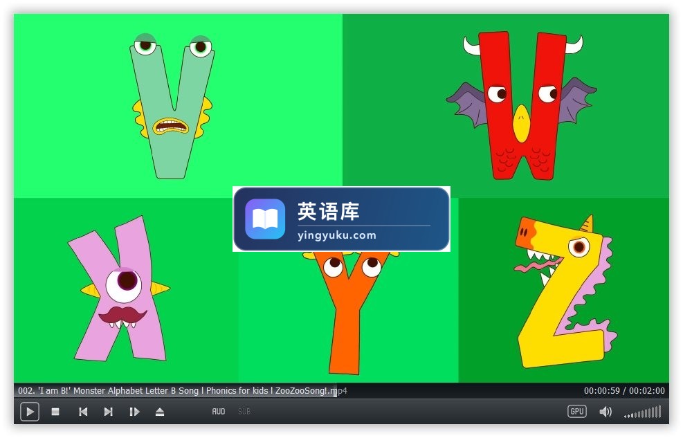Screen dimensions: 683x438
Task: Skip to the previous track
Action: coord(83,412)
